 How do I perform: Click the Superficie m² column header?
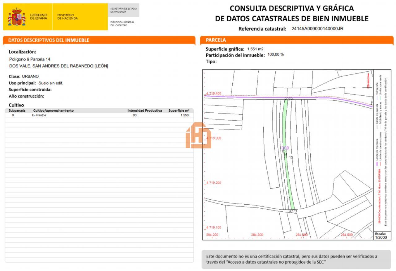tap(179, 110)
